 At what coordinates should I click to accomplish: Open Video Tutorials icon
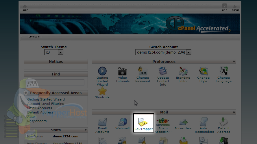click(x=122, y=71)
